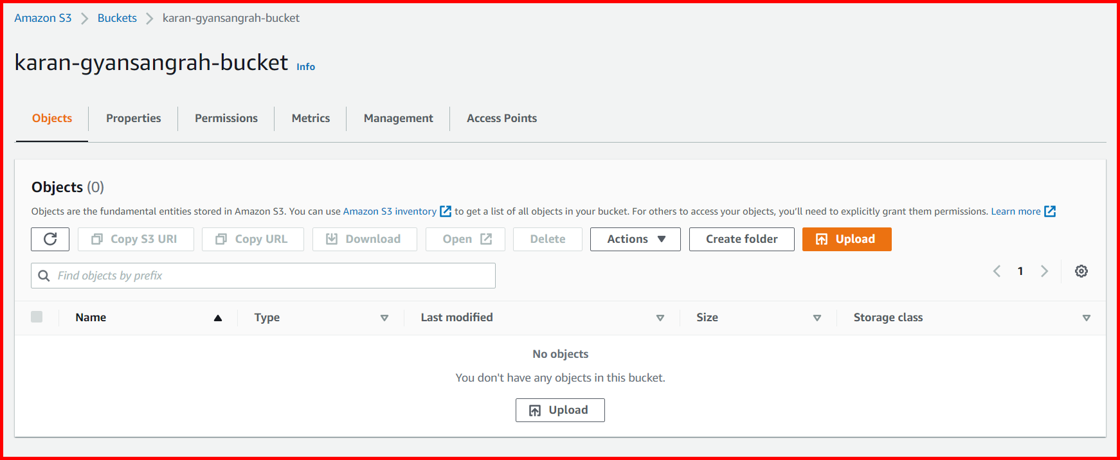Click the orange Upload button

pos(846,239)
